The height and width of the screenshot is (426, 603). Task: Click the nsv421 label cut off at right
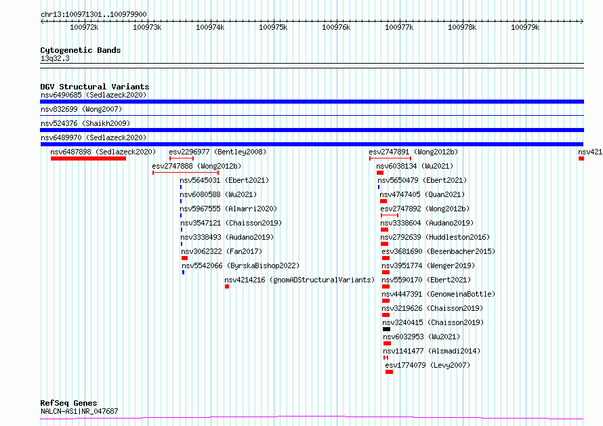590,152
